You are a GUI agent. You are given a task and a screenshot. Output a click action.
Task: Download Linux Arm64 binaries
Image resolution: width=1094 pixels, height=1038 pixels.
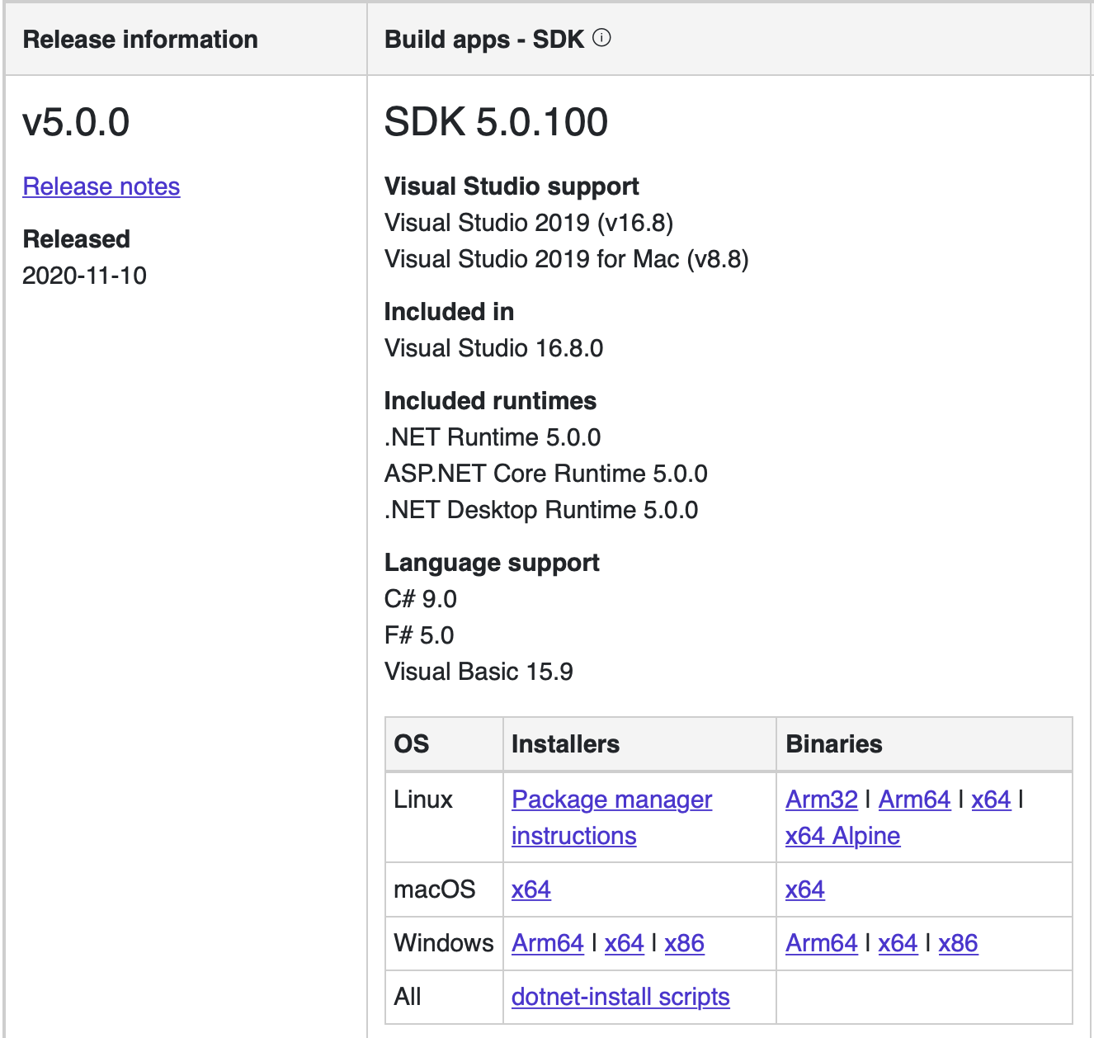[915, 800]
